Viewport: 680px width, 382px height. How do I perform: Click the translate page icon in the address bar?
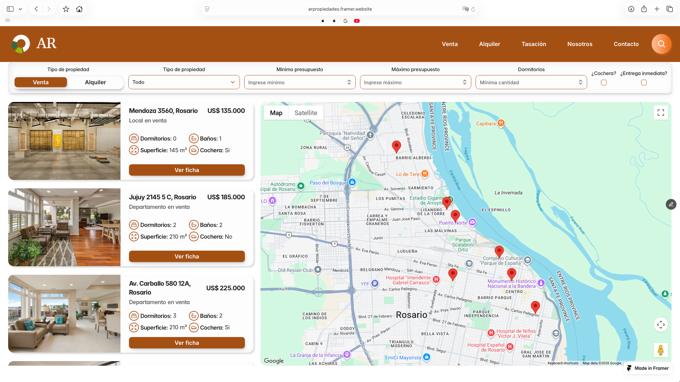[x=465, y=9]
